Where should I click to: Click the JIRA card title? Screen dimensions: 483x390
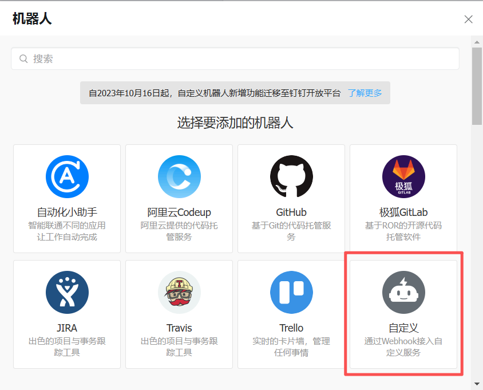click(67, 328)
